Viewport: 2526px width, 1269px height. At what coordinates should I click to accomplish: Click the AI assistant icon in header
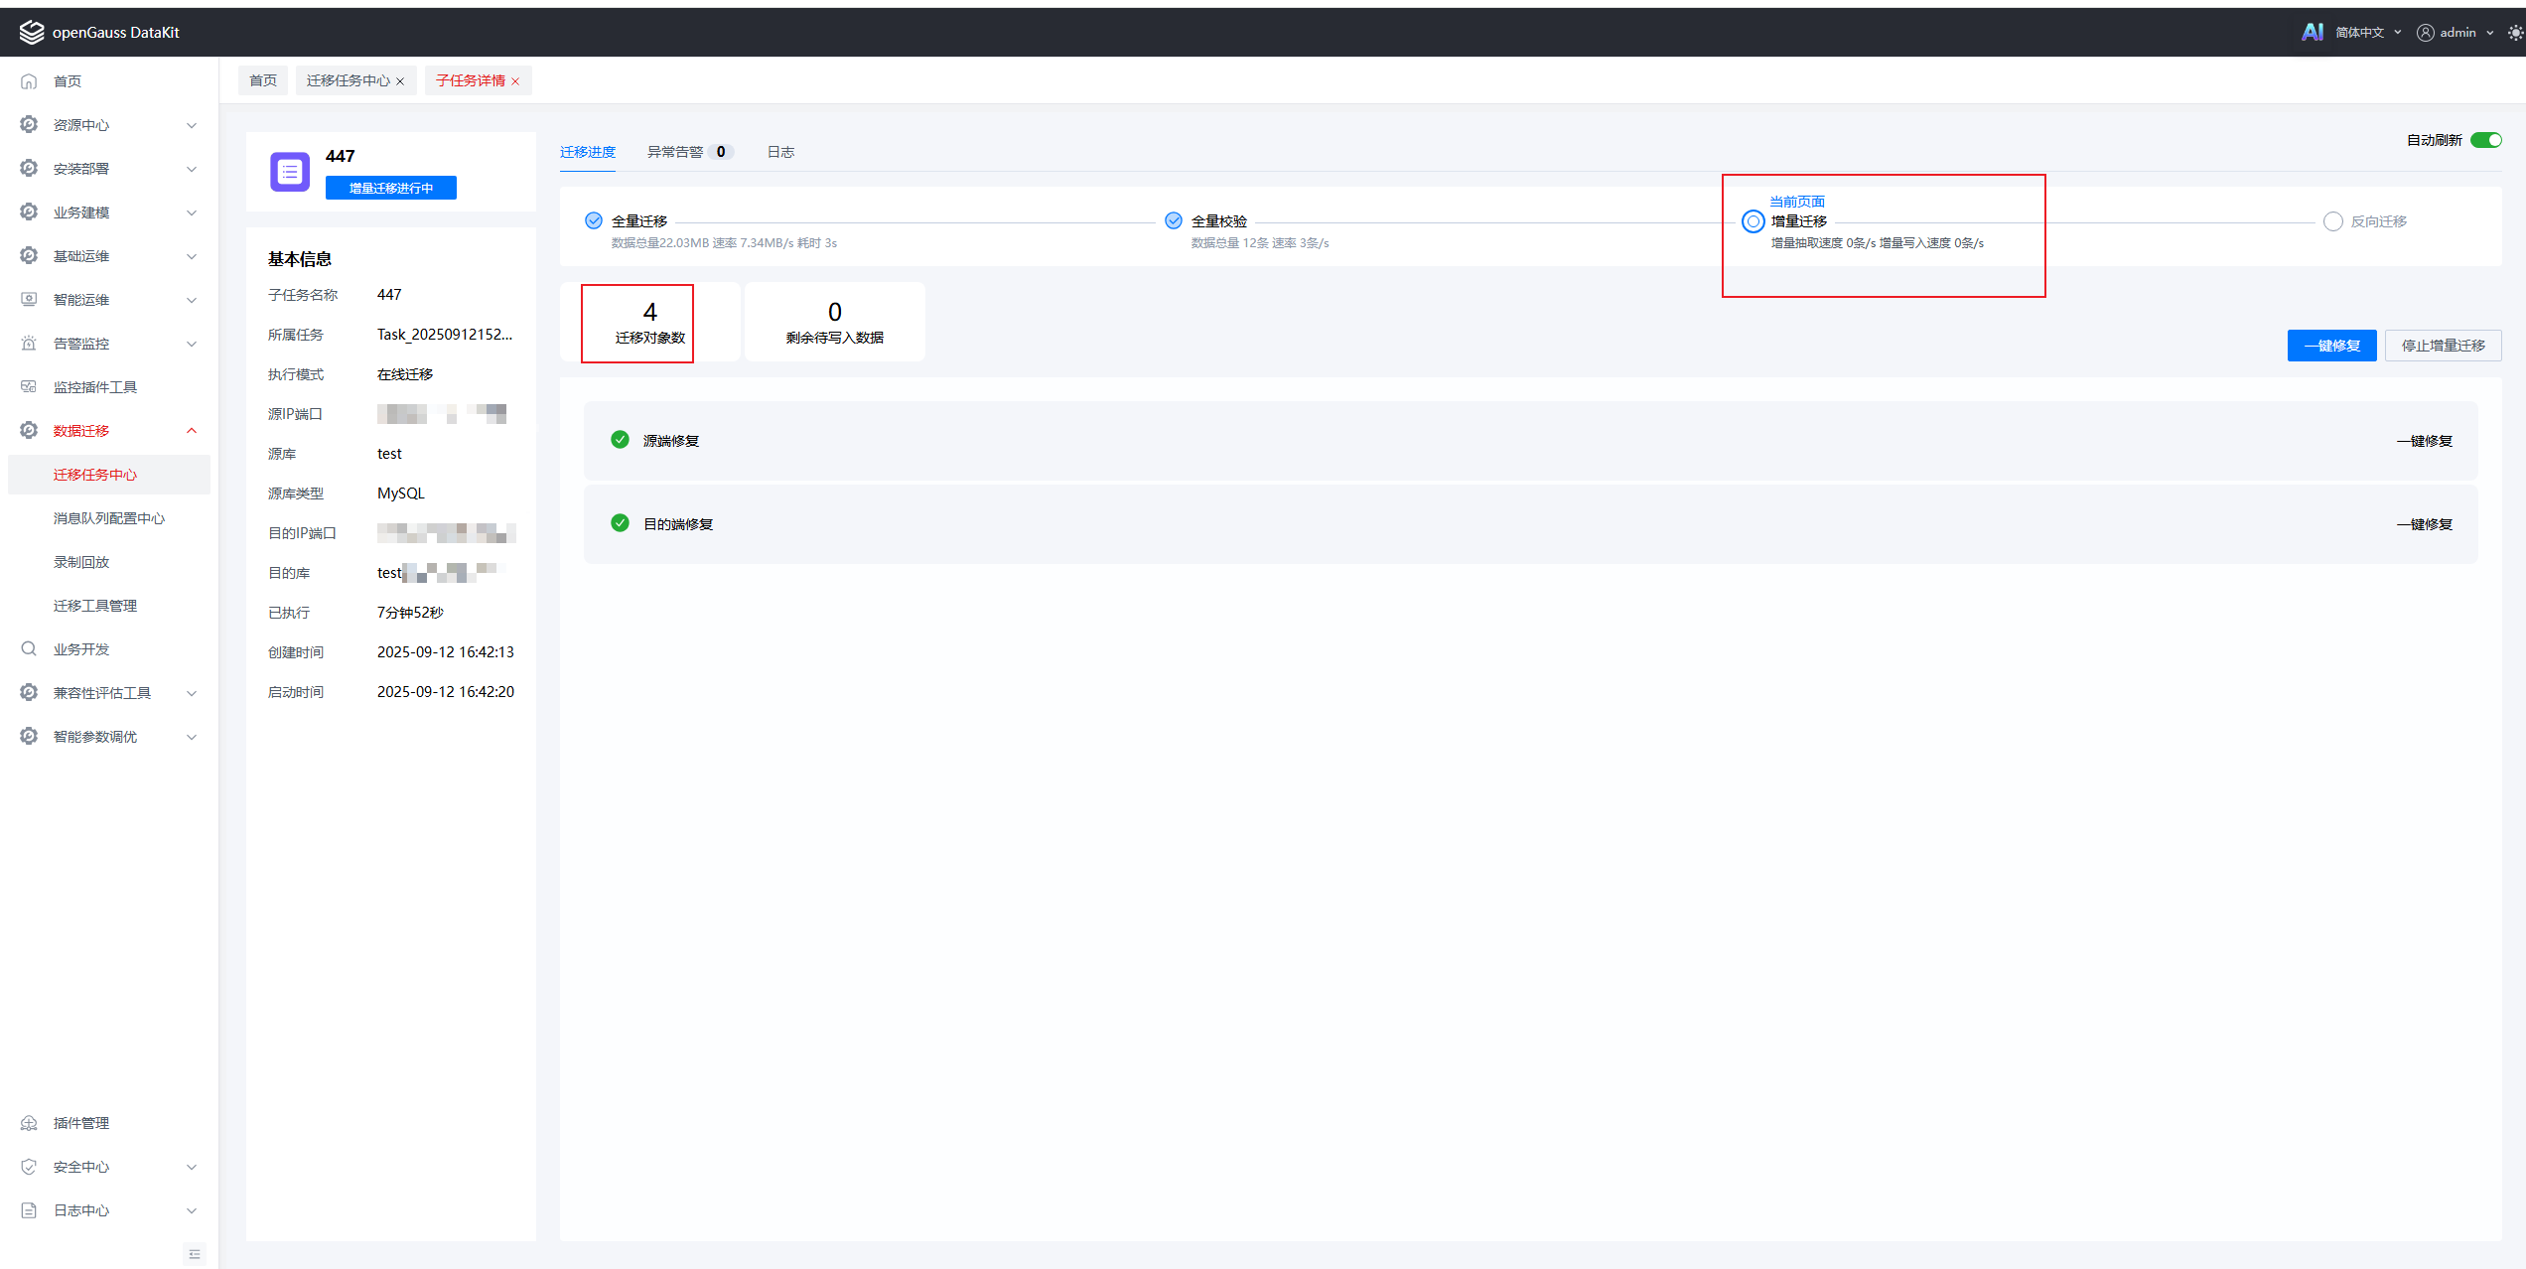coord(2312,32)
